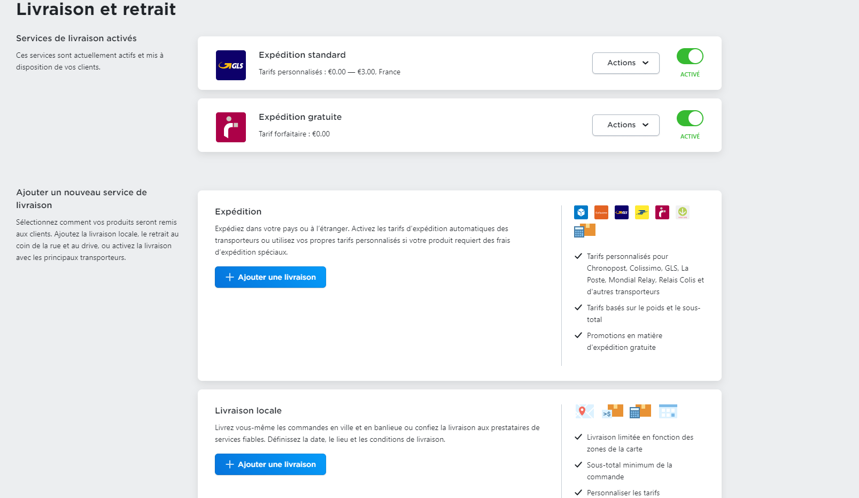The image size is (859, 498).
Task: Expand the Actions menu for Expédition gratuite
Action: click(x=625, y=125)
